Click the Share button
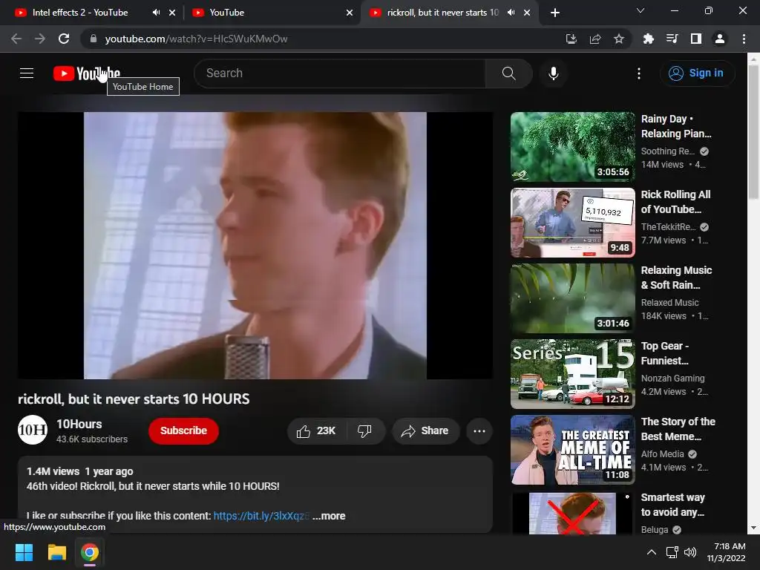Image resolution: width=760 pixels, height=570 pixels. click(425, 431)
